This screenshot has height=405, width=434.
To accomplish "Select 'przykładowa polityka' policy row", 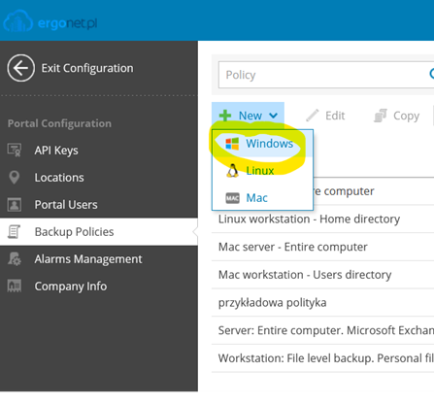I will [322, 302].
